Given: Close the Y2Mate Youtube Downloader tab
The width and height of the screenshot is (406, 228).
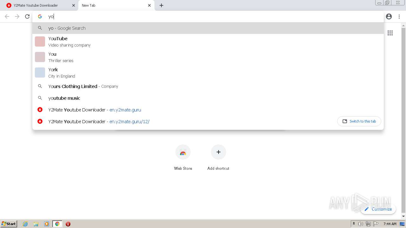Looking at the screenshot, I should pos(74,5).
